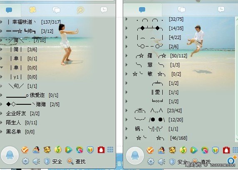Open contacts tab in left QQ window
238x170 pixels.
click(x=9, y=10)
